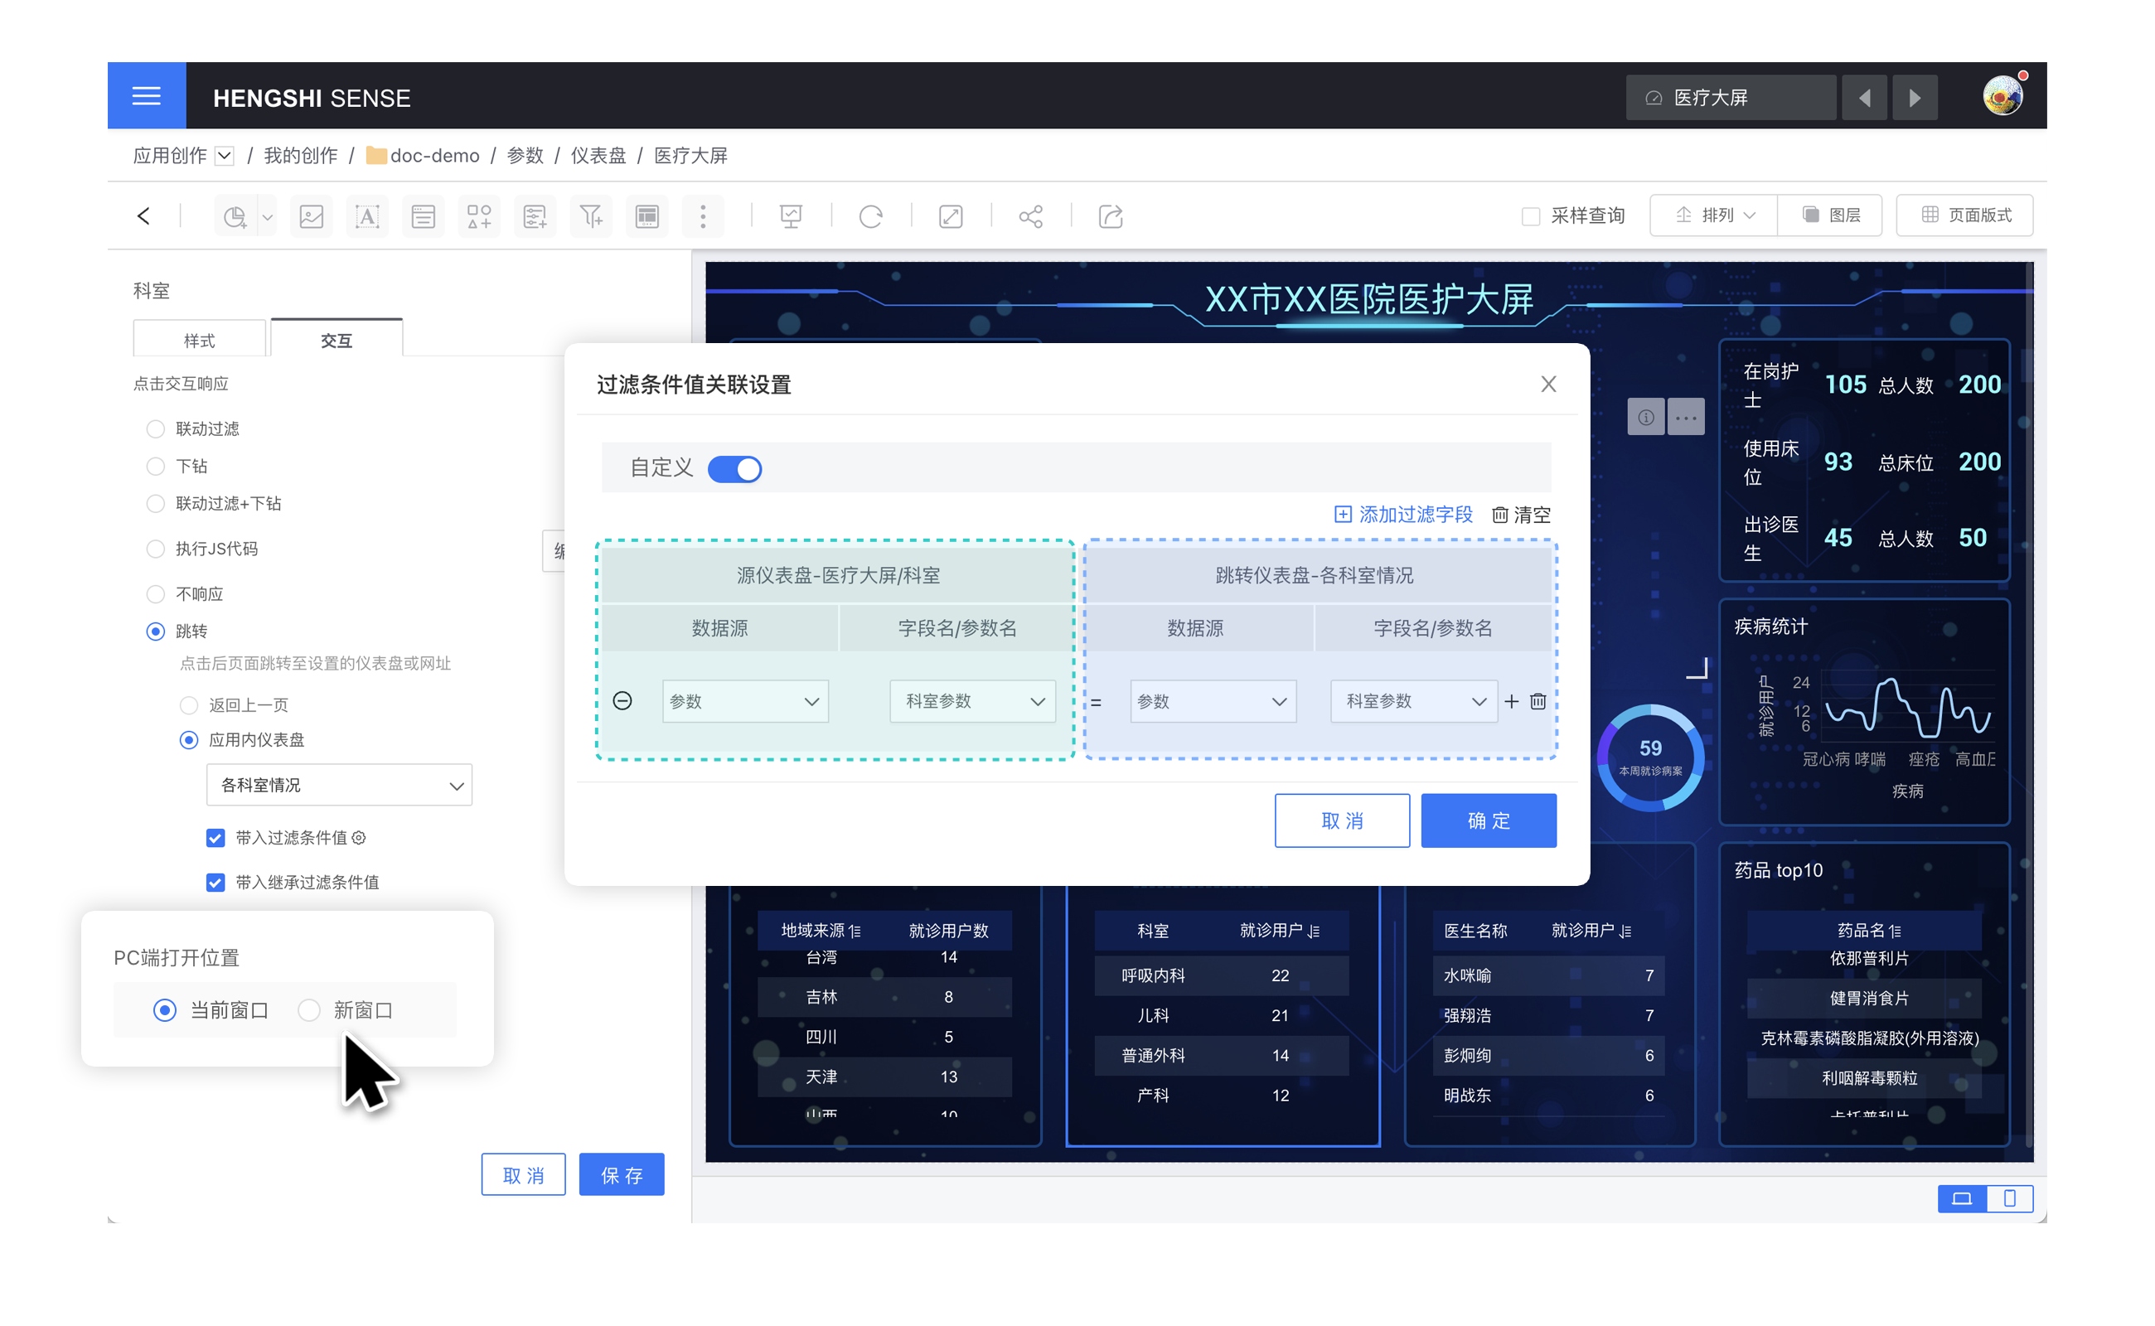Insert image toolbar icon
The image size is (2155, 1326).
pyautogui.click(x=312, y=215)
